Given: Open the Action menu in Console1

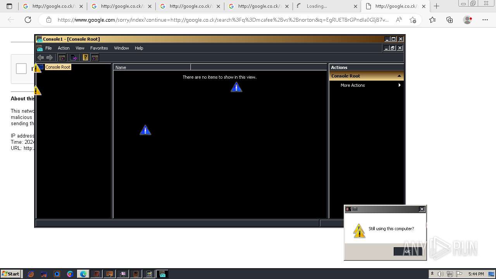Looking at the screenshot, I should 64,48.
